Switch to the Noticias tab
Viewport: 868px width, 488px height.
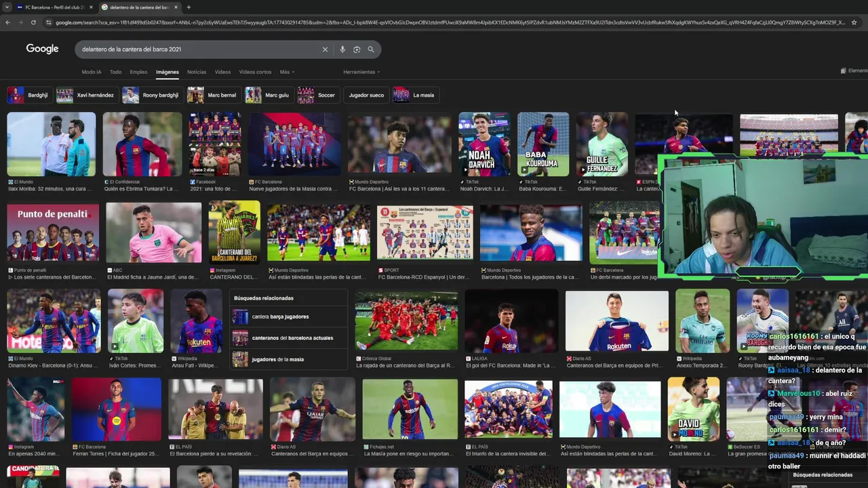coord(197,72)
